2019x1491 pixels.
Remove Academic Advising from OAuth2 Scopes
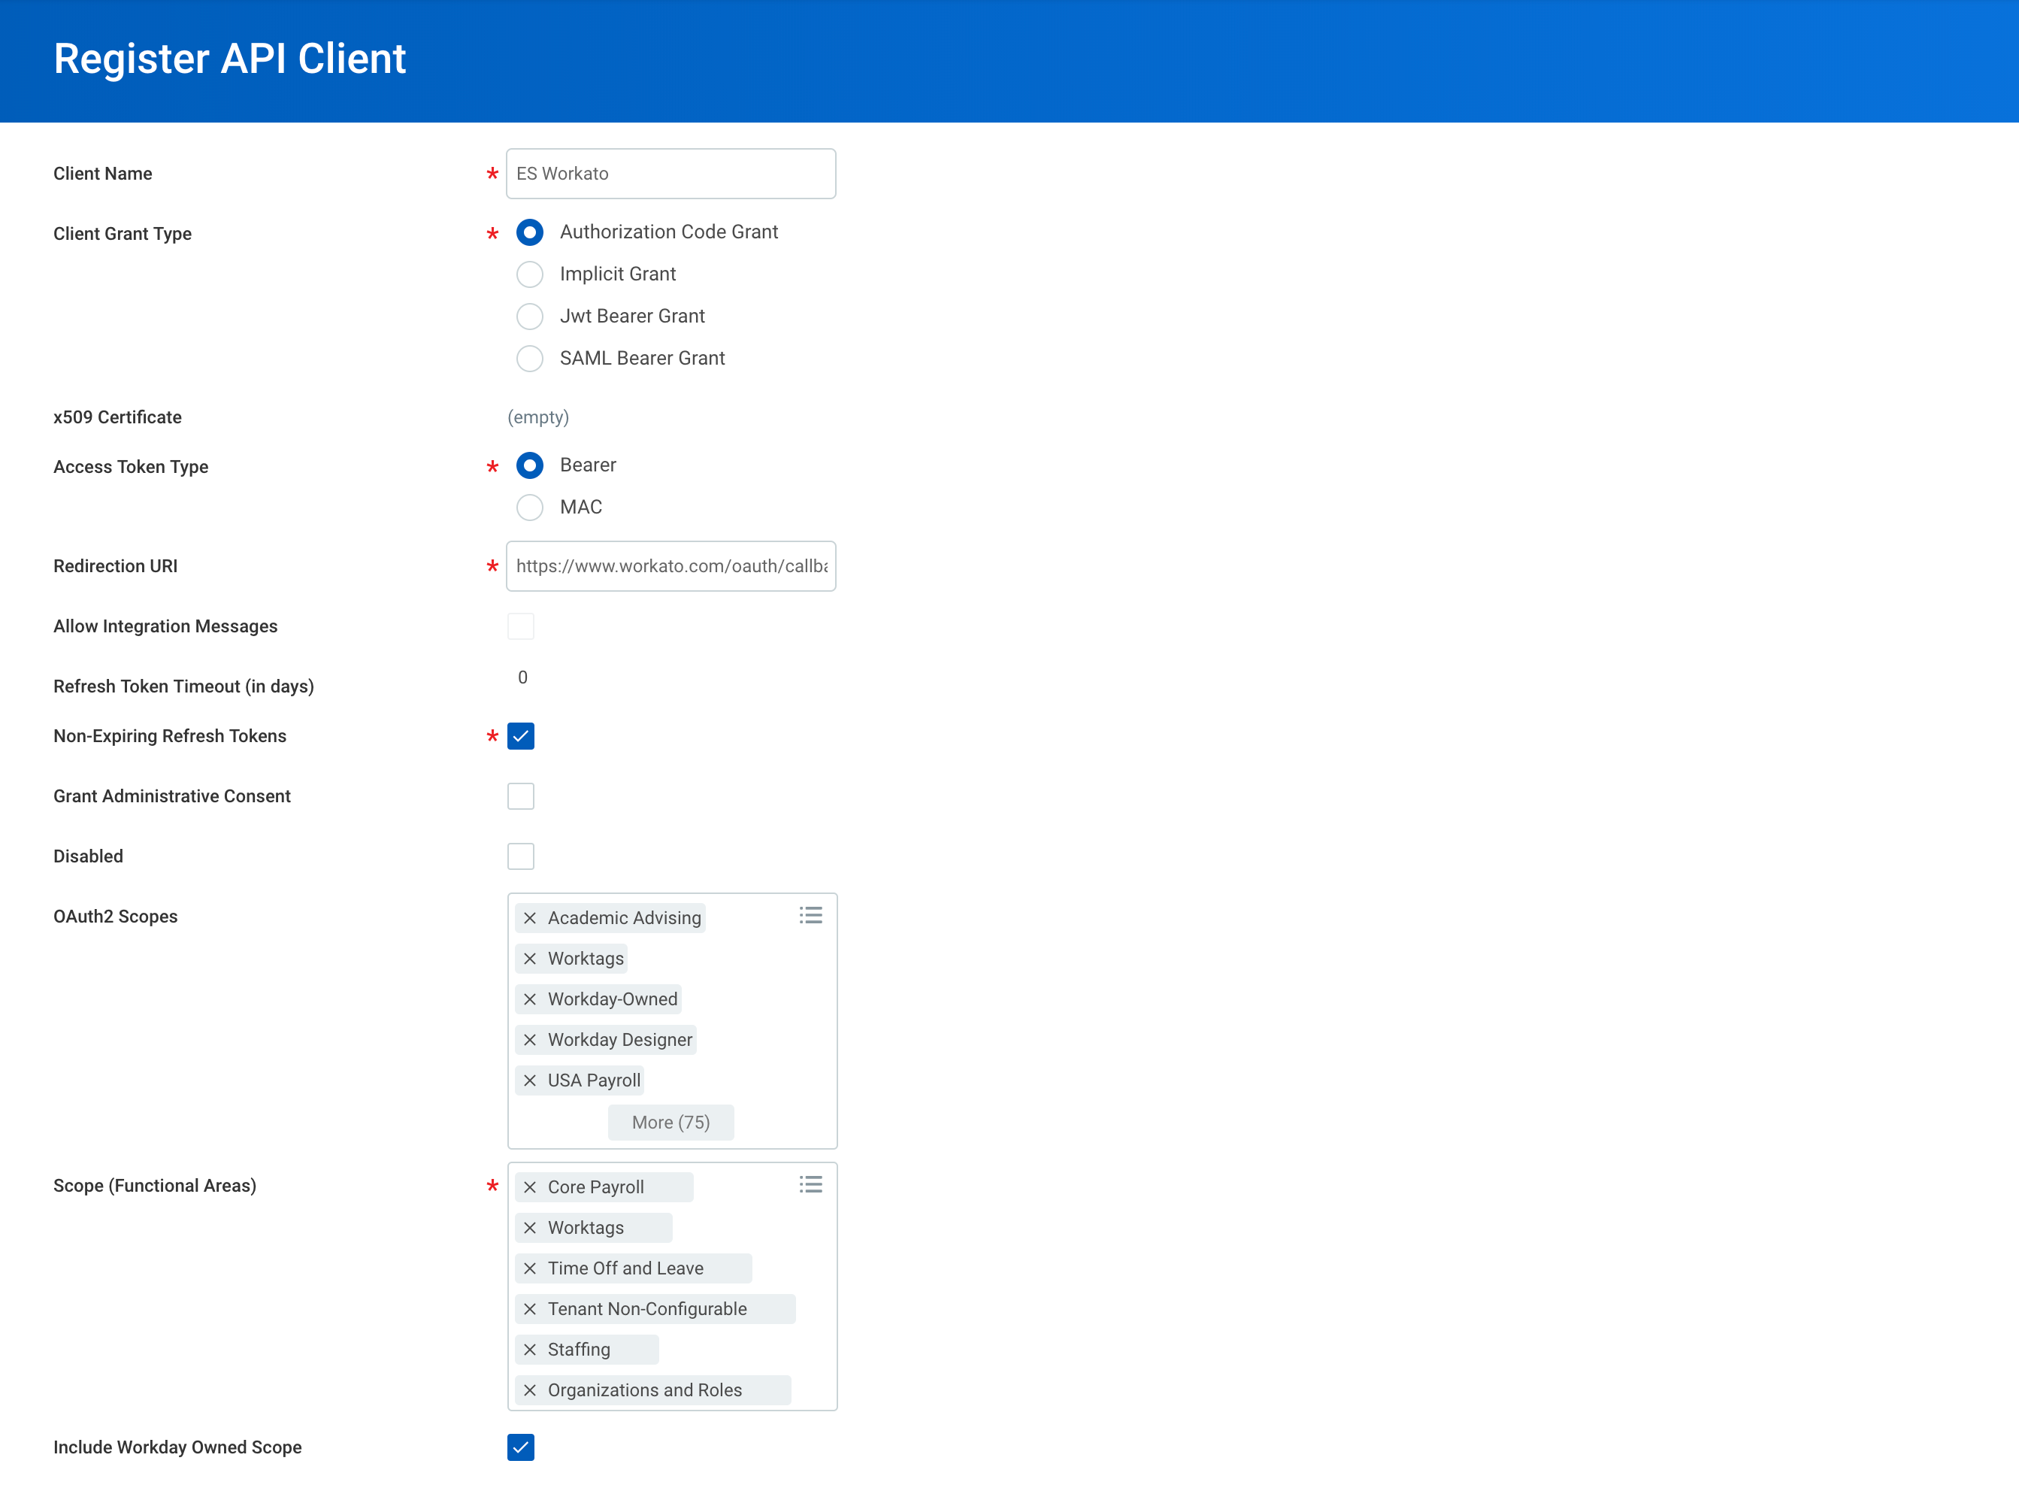(530, 917)
